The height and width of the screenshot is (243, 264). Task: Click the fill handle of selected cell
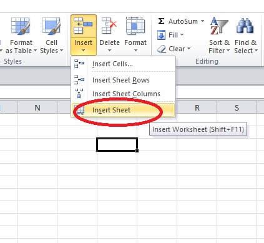137,151
